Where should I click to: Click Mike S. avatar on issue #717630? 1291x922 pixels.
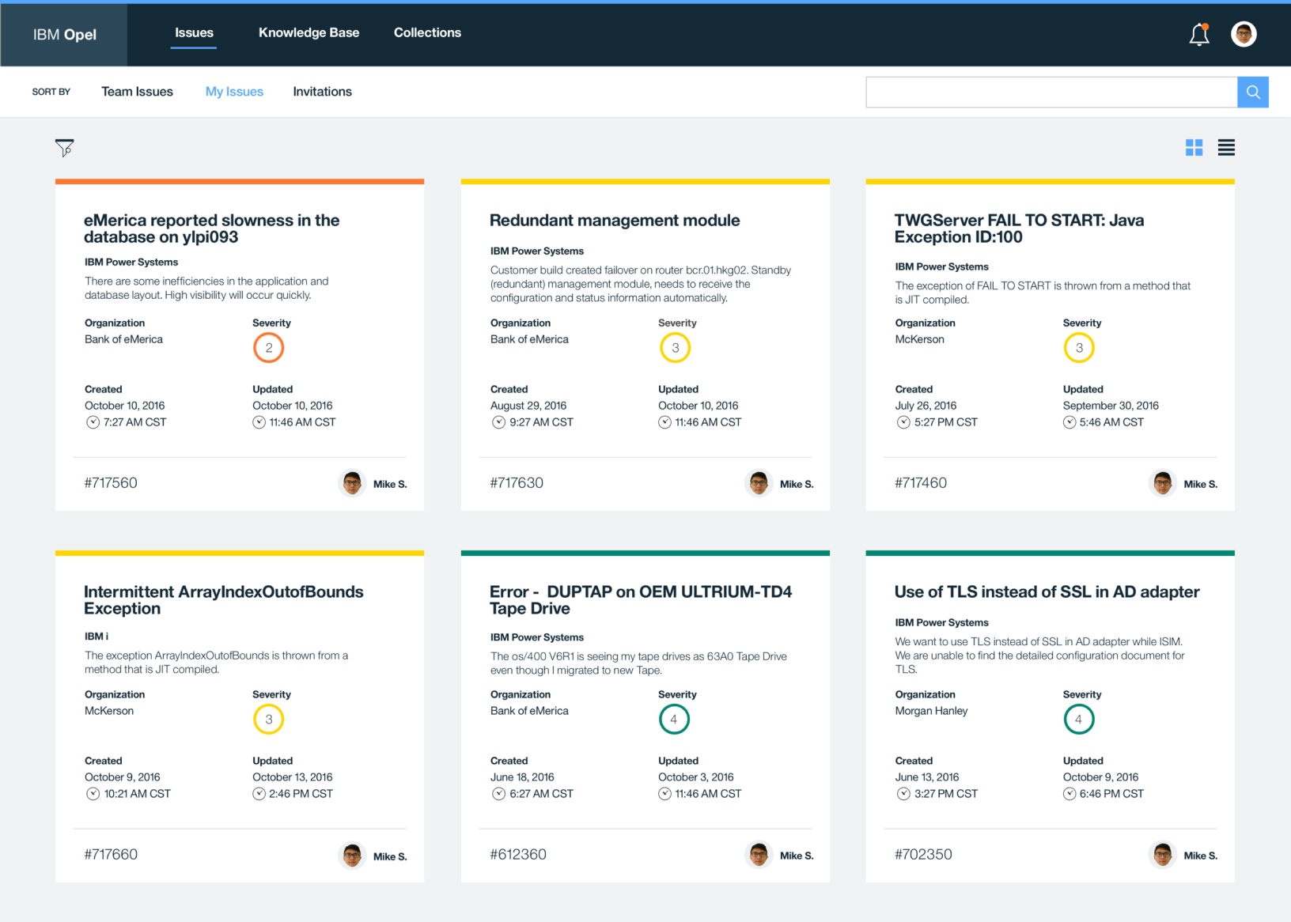click(x=759, y=483)
